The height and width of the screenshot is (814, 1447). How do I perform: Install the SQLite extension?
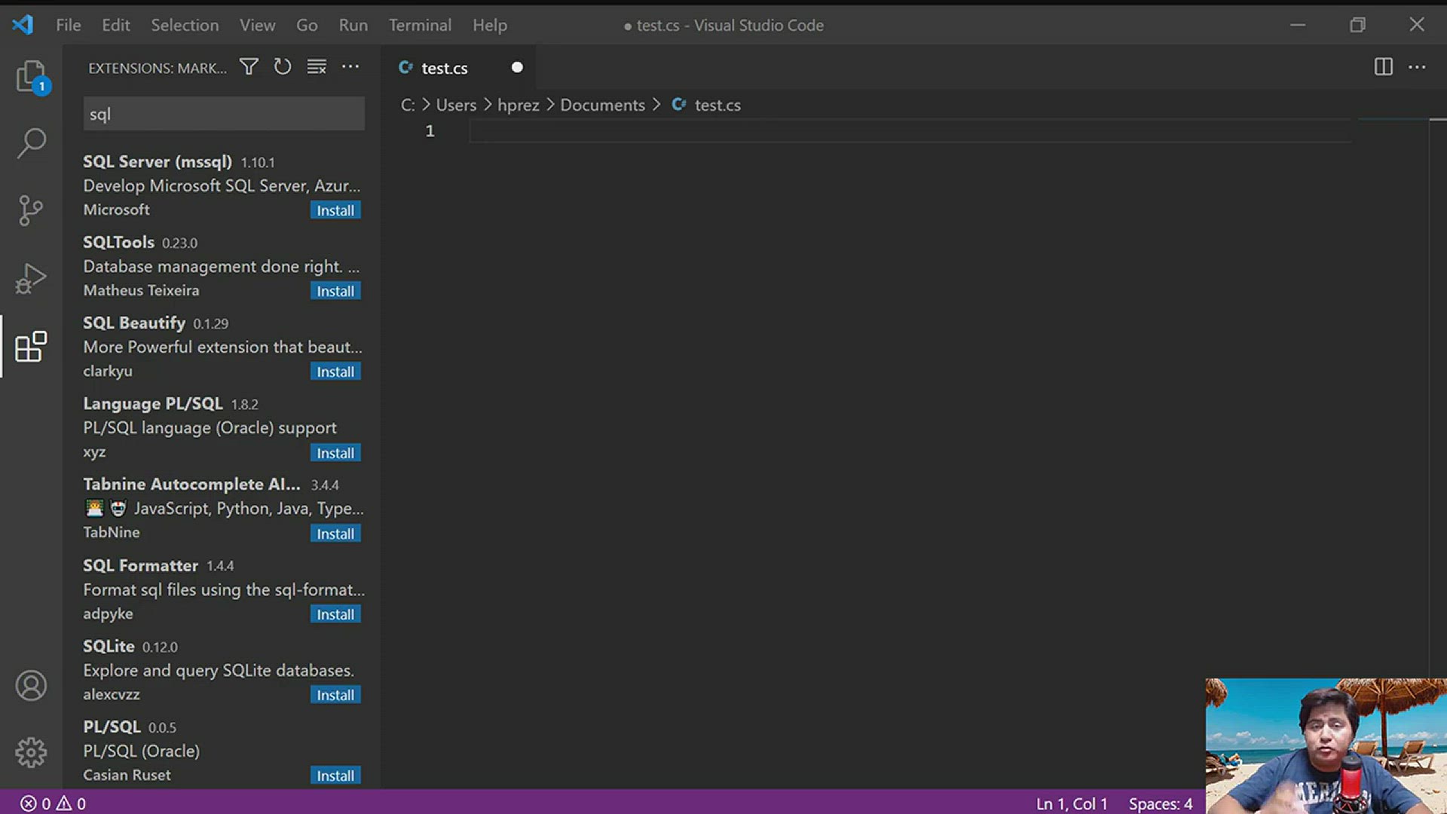pos(335,695)
